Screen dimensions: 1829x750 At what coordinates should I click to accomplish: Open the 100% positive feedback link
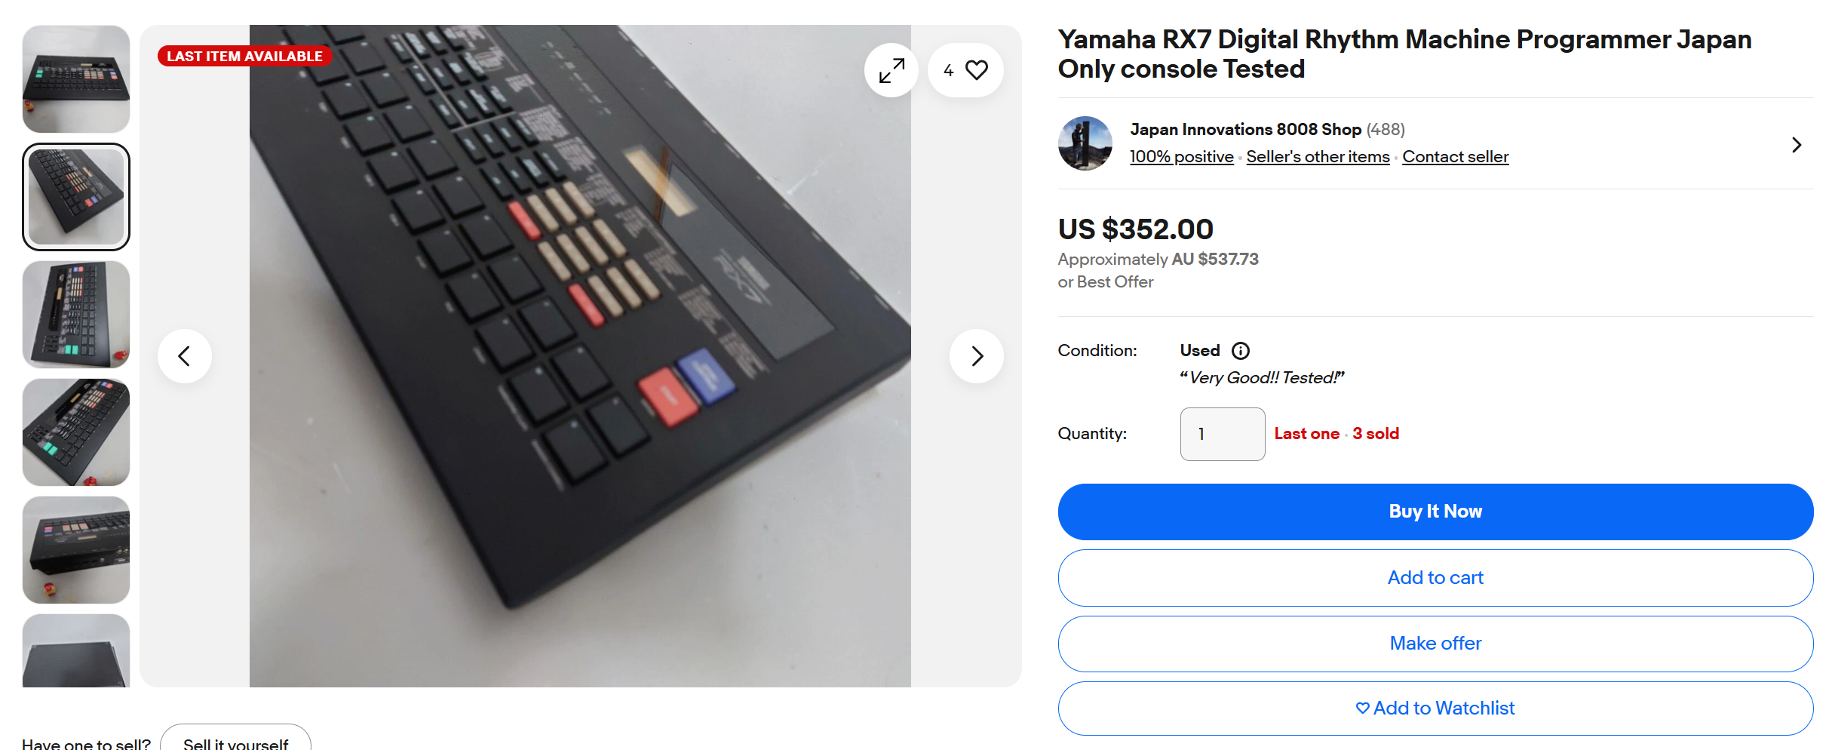click(x=1182, y=157)
